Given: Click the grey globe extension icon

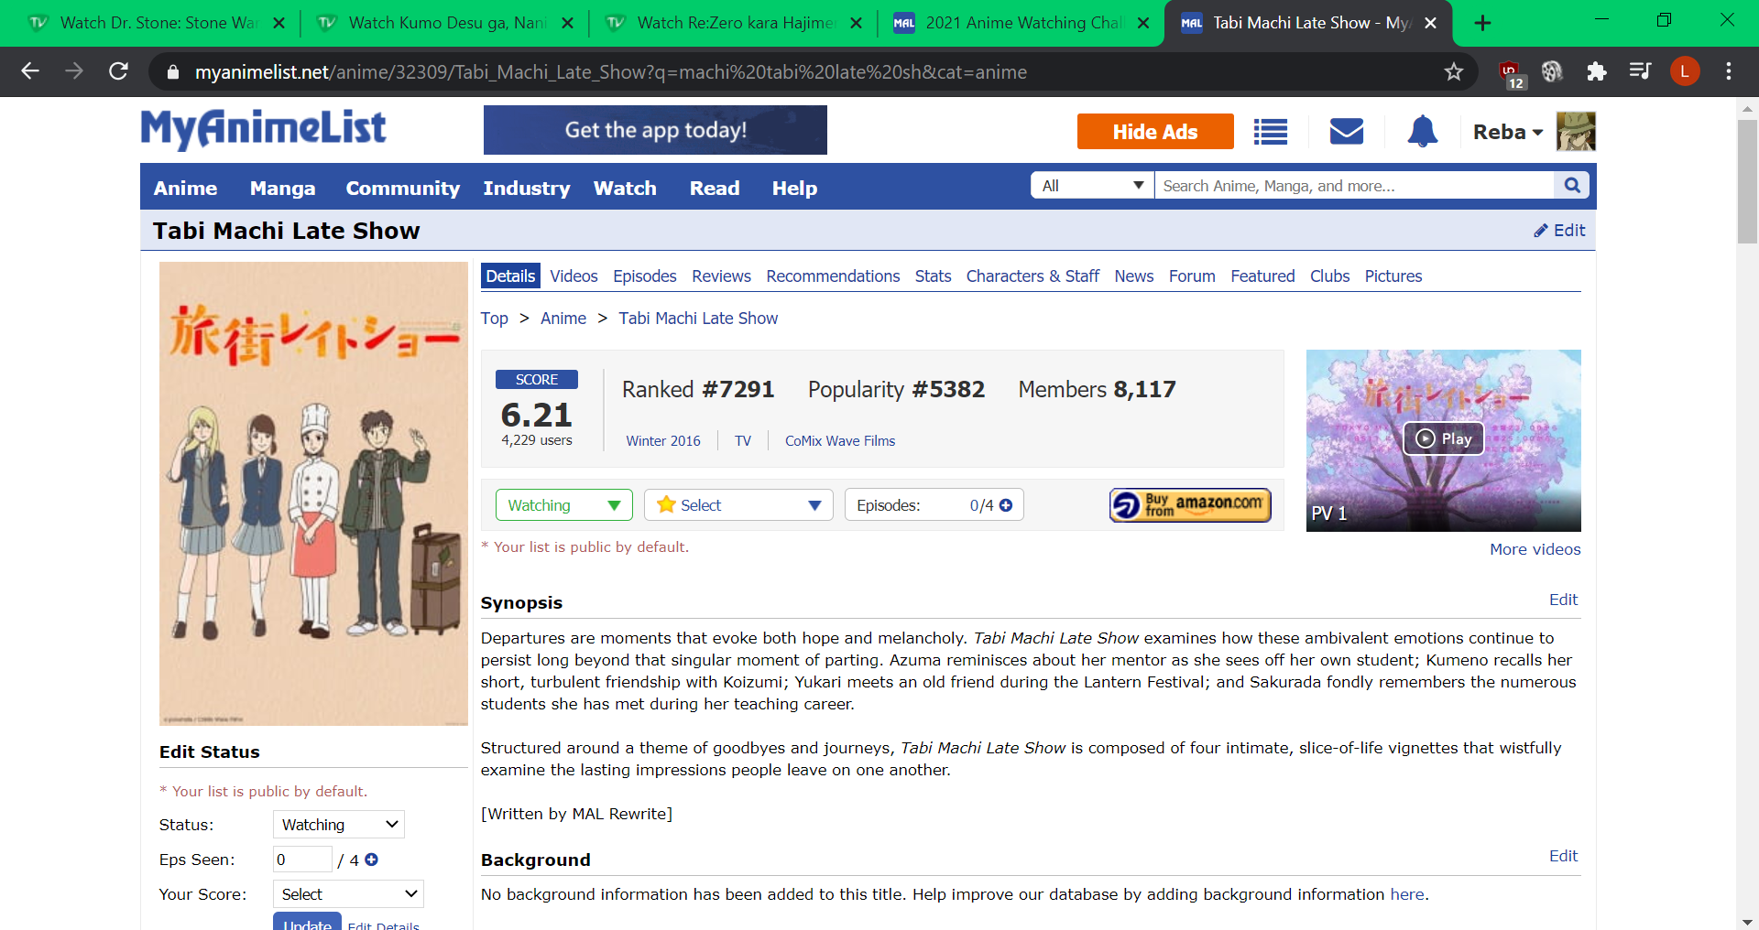Looking at the screenshot, I should [1552, 71].
